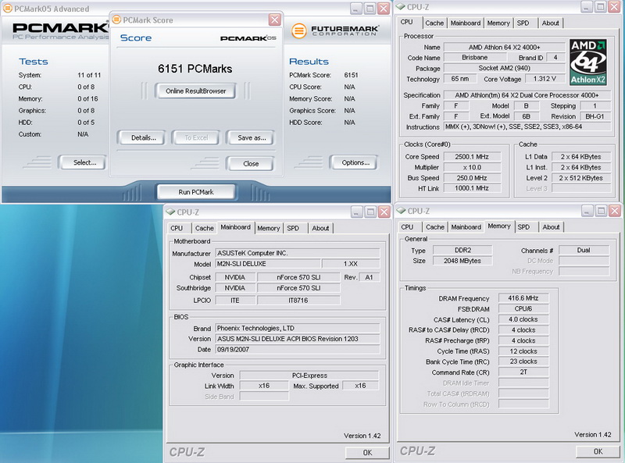Click the Bus Speed value 250.0 MHz
625x463 pixels.
point(472,178)
